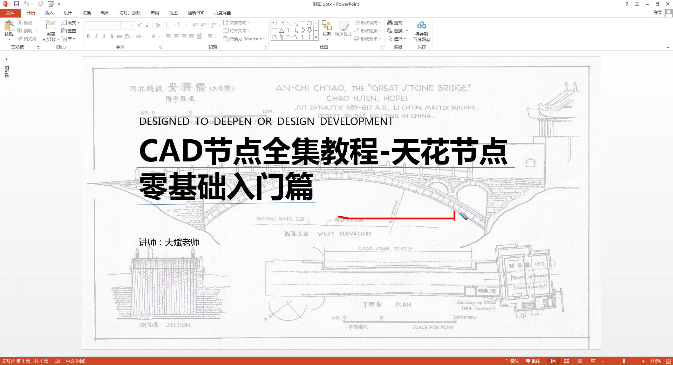Save the file to 百度网盘
The height and width of the screenshot is (365, 673).
422,32
